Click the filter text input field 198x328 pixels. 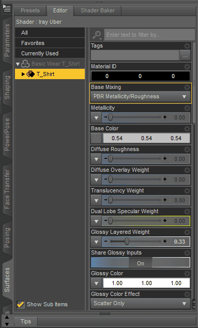[150, 35]
